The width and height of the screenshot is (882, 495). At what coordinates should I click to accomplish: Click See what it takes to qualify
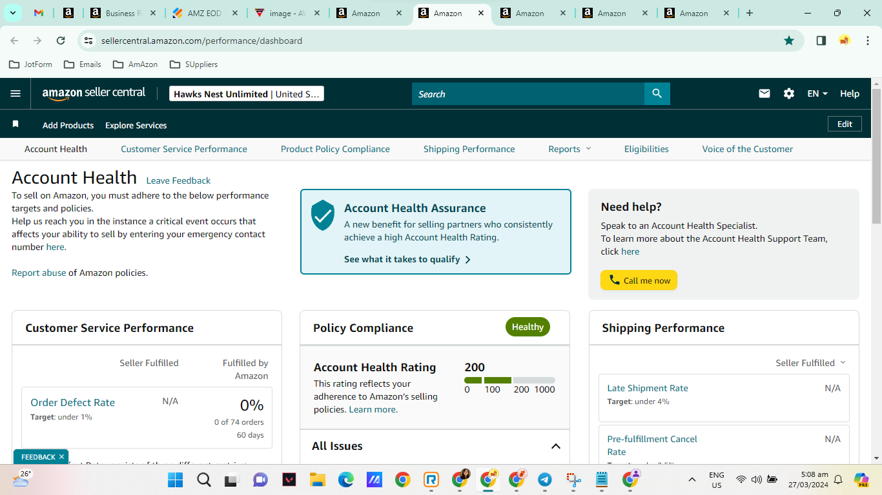point(407,259)
